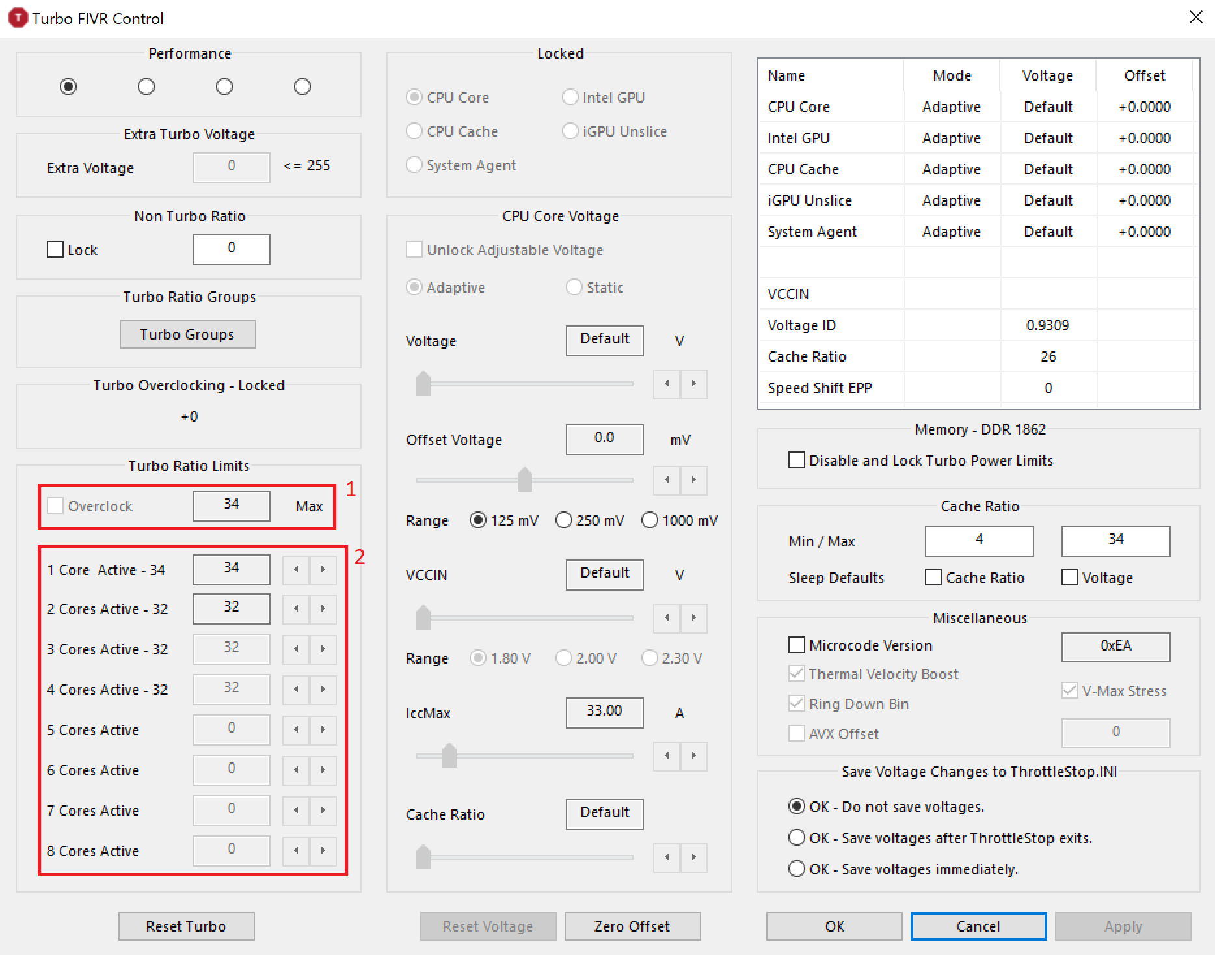This screenshot has height=955, width=1215.
Task: Click right arrow of Voltage slider
Action: pyautogui.click(x=694, y=384)
